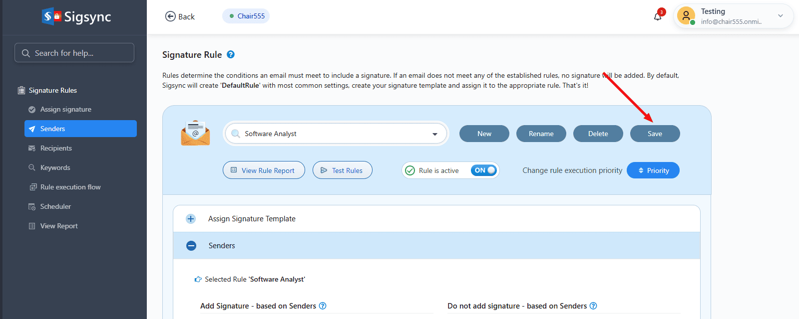Click the View Rule Report button

(x=264, y=170)
